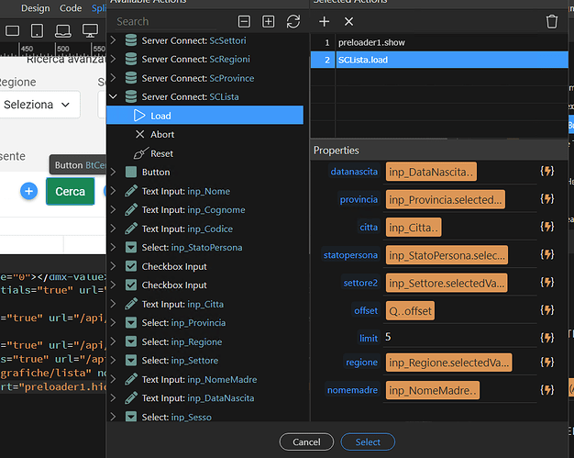Delete all selected actions with the trash icon

(x=552, y=22)
